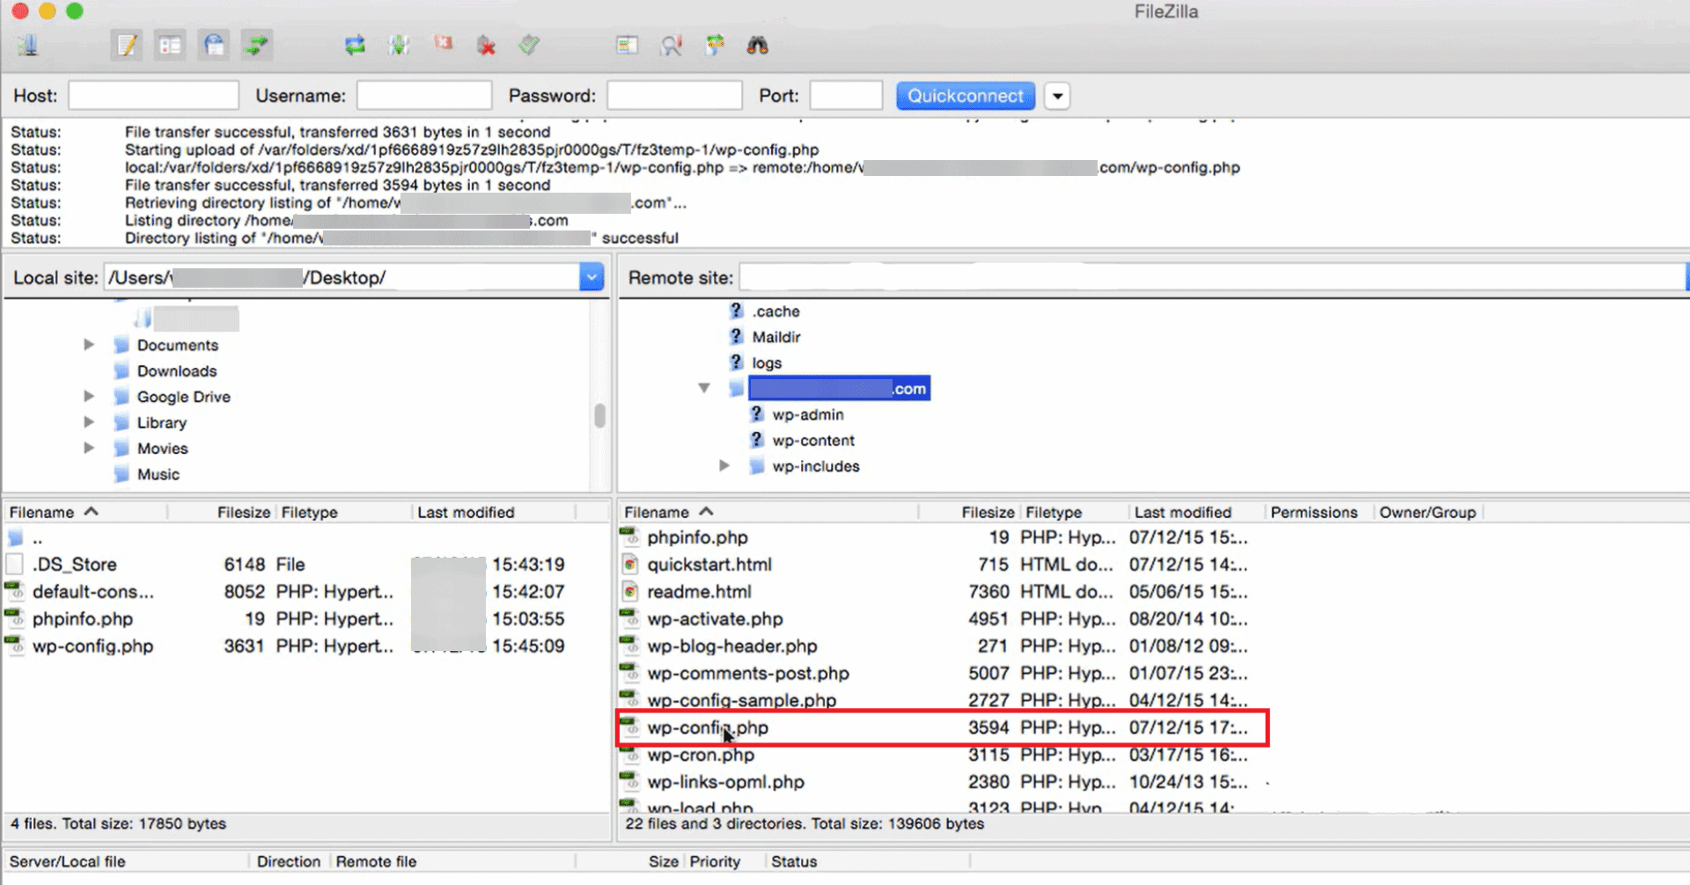Sort remote files by Filetype column
Viewport: 1690px width, 885px height.
click(1075, 512)
